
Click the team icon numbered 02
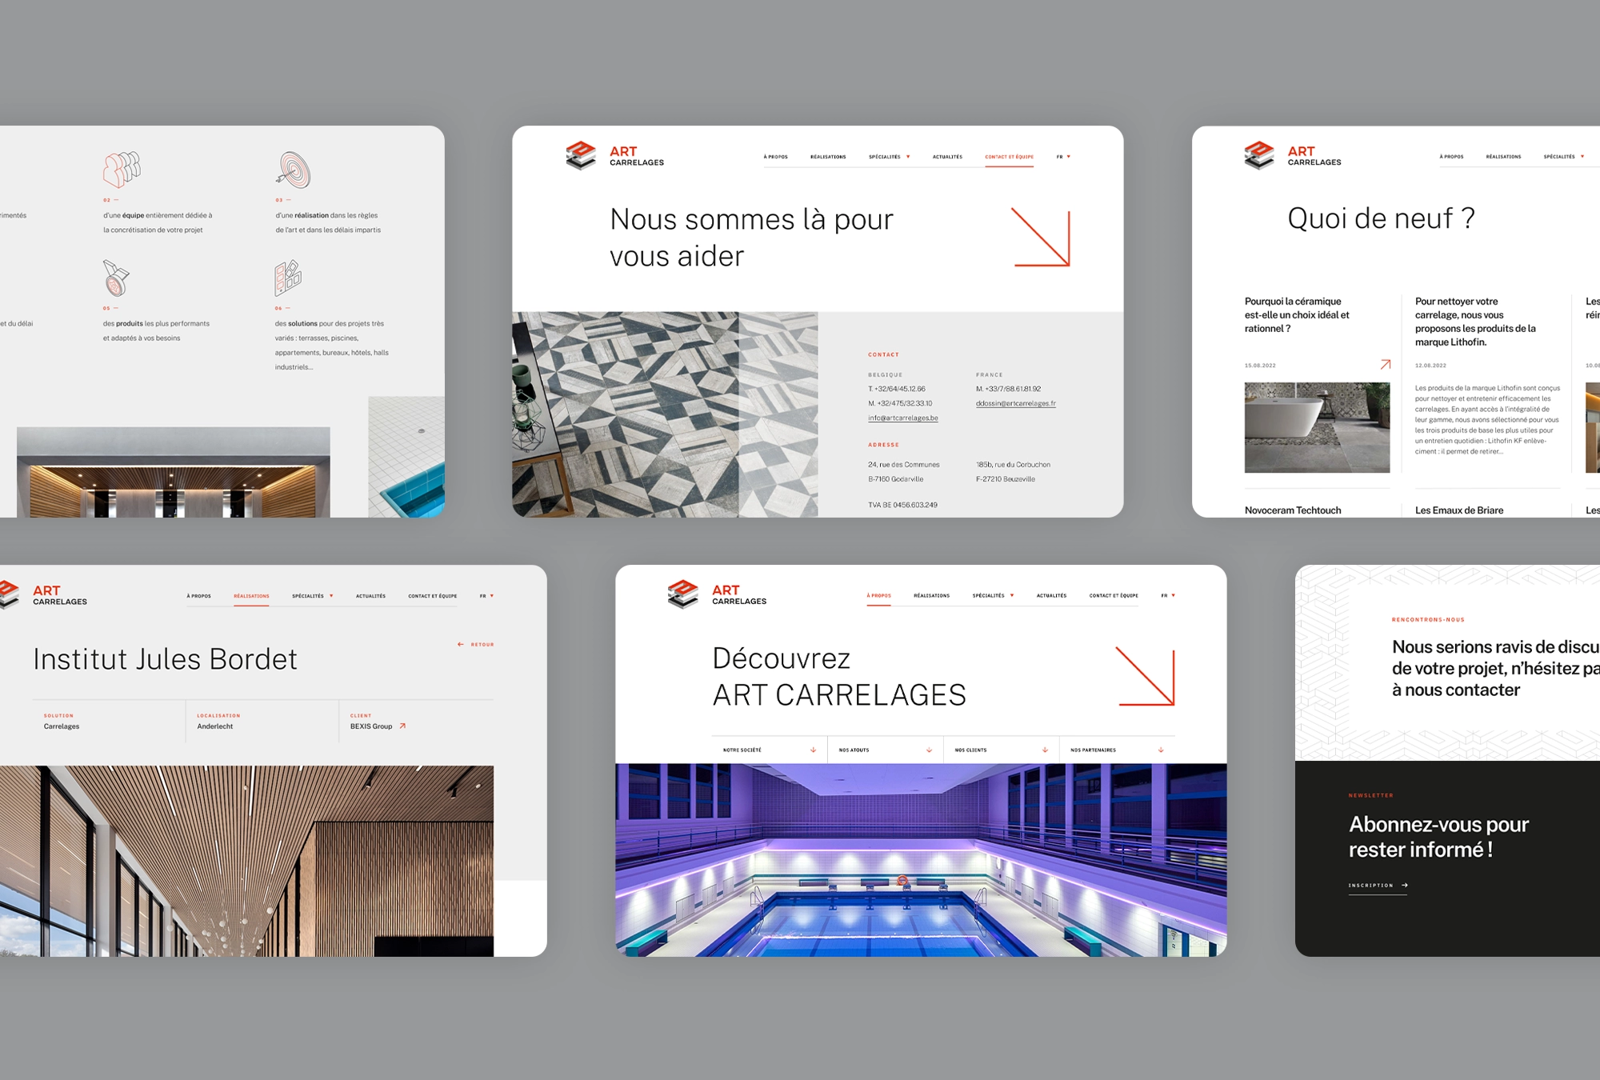122,169
